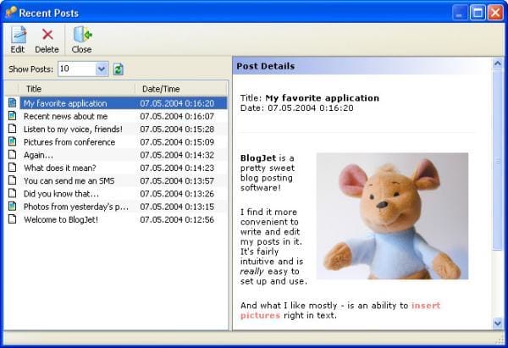Click document icon beside Recent news about me

(13, 116)
